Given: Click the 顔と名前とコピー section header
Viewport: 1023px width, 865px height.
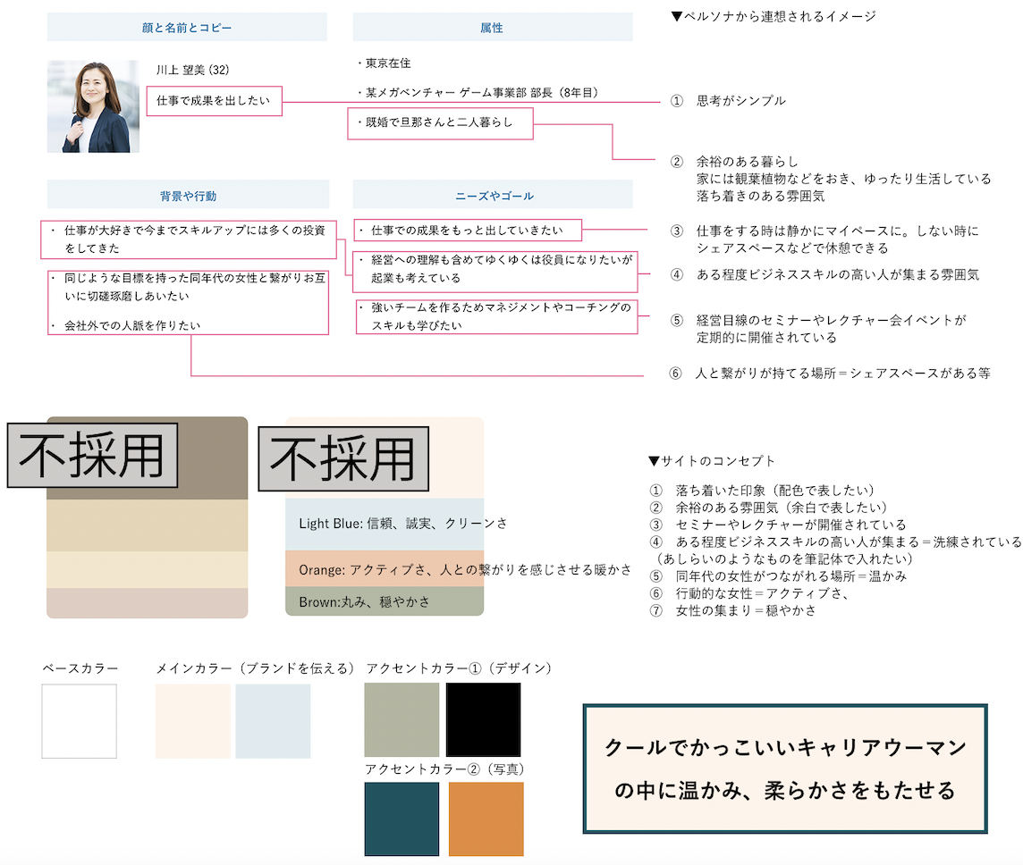Looking at the screenshot, I should [187, 28].
